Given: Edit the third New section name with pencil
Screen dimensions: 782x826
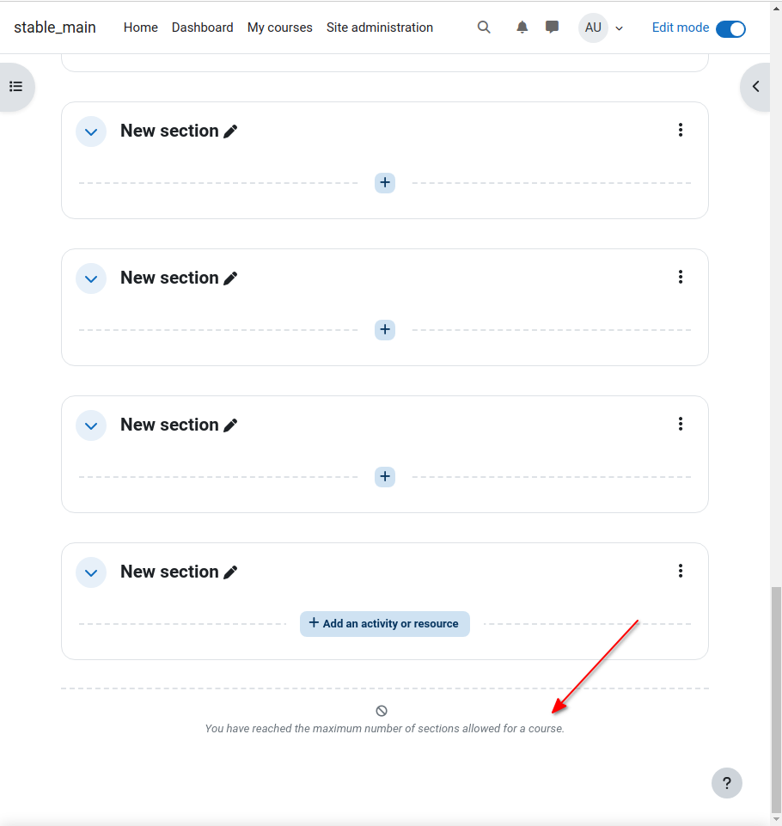Looking at the screenshot, I should [x=230, y=425].
